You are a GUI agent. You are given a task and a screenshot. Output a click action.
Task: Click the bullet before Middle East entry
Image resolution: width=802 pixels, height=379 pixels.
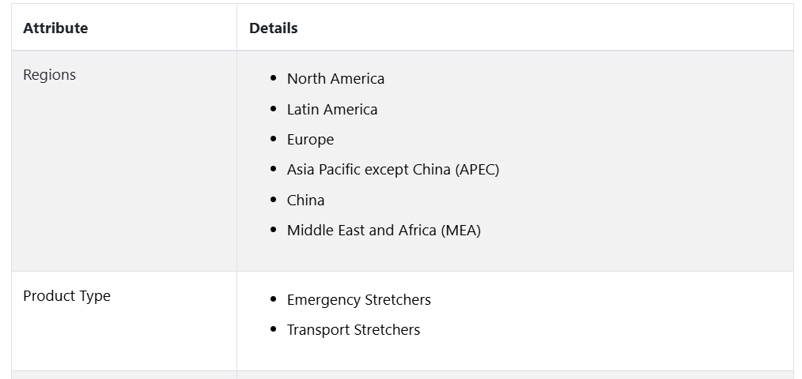[x=273, y=230]
